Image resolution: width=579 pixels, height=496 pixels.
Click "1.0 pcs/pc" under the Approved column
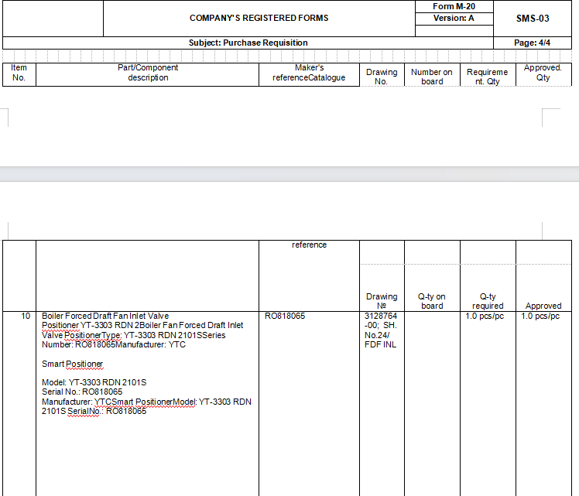coord(540,316)
